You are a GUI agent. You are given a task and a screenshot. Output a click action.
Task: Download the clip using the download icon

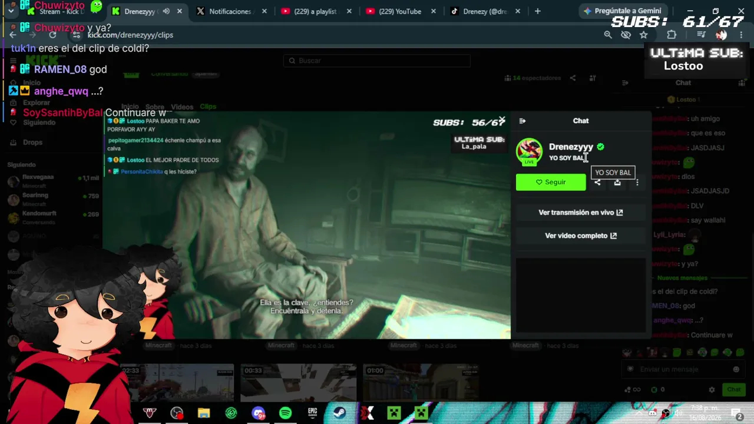[x=617, y=183]
